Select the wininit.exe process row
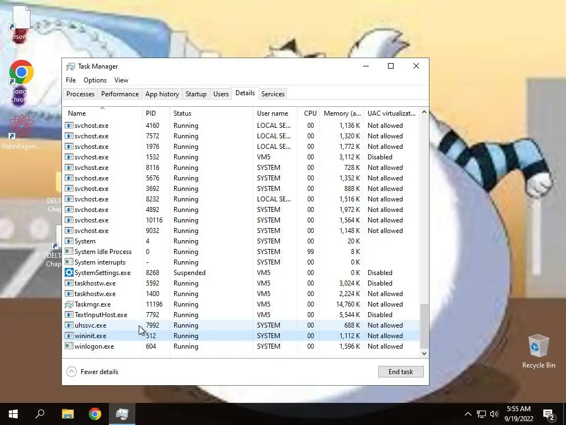The image size is (566, 425). (242, 336)
